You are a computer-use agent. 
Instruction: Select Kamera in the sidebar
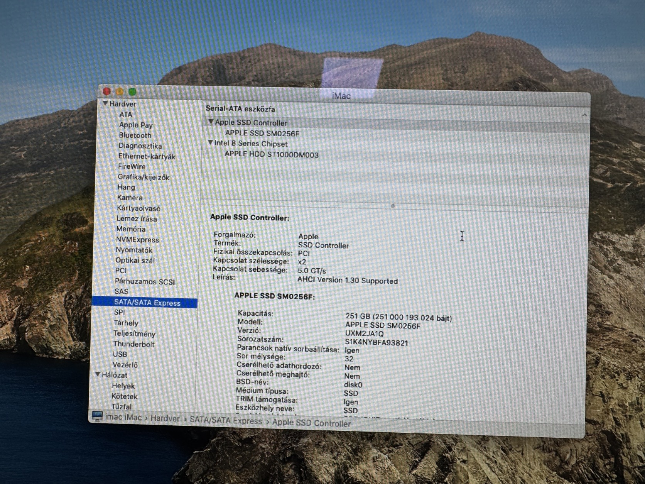[130, 198]
